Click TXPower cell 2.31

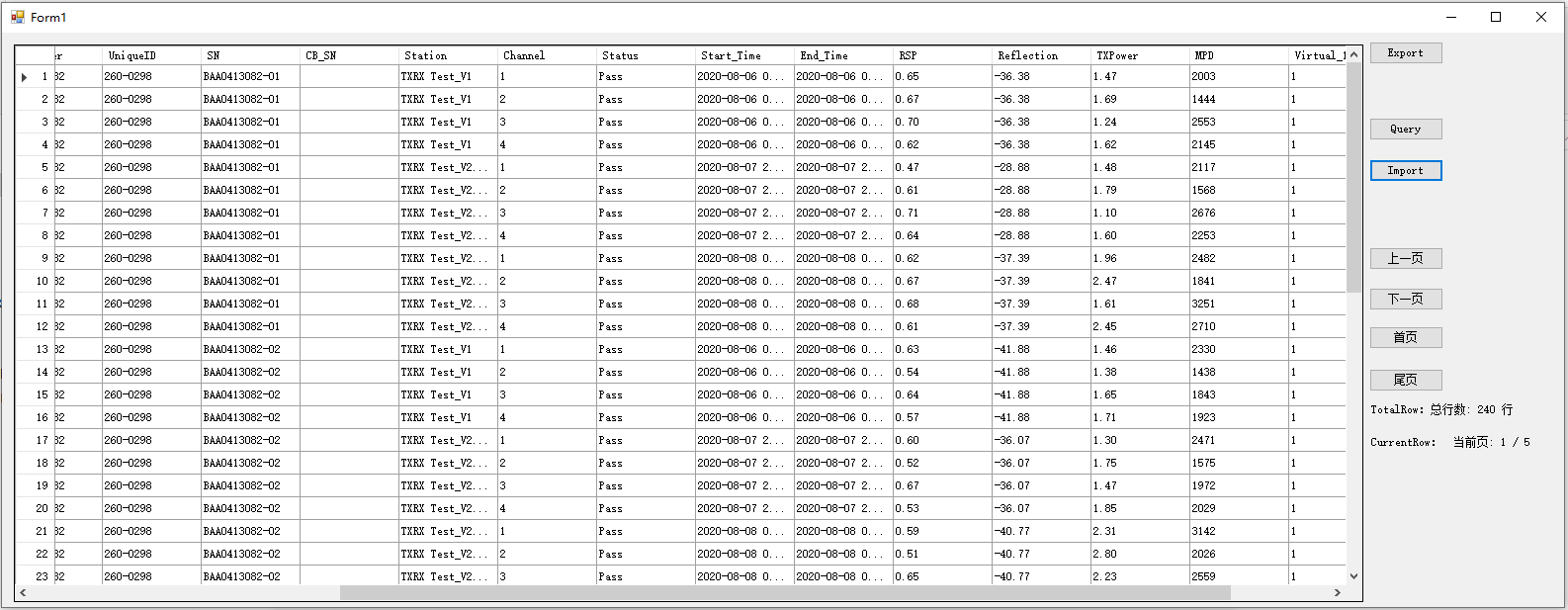tap(1141, 531)
